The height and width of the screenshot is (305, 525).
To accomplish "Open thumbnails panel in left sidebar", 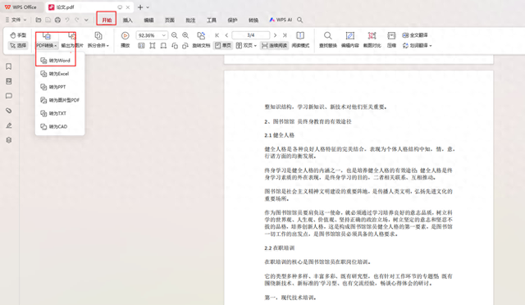I will [9, 81].
